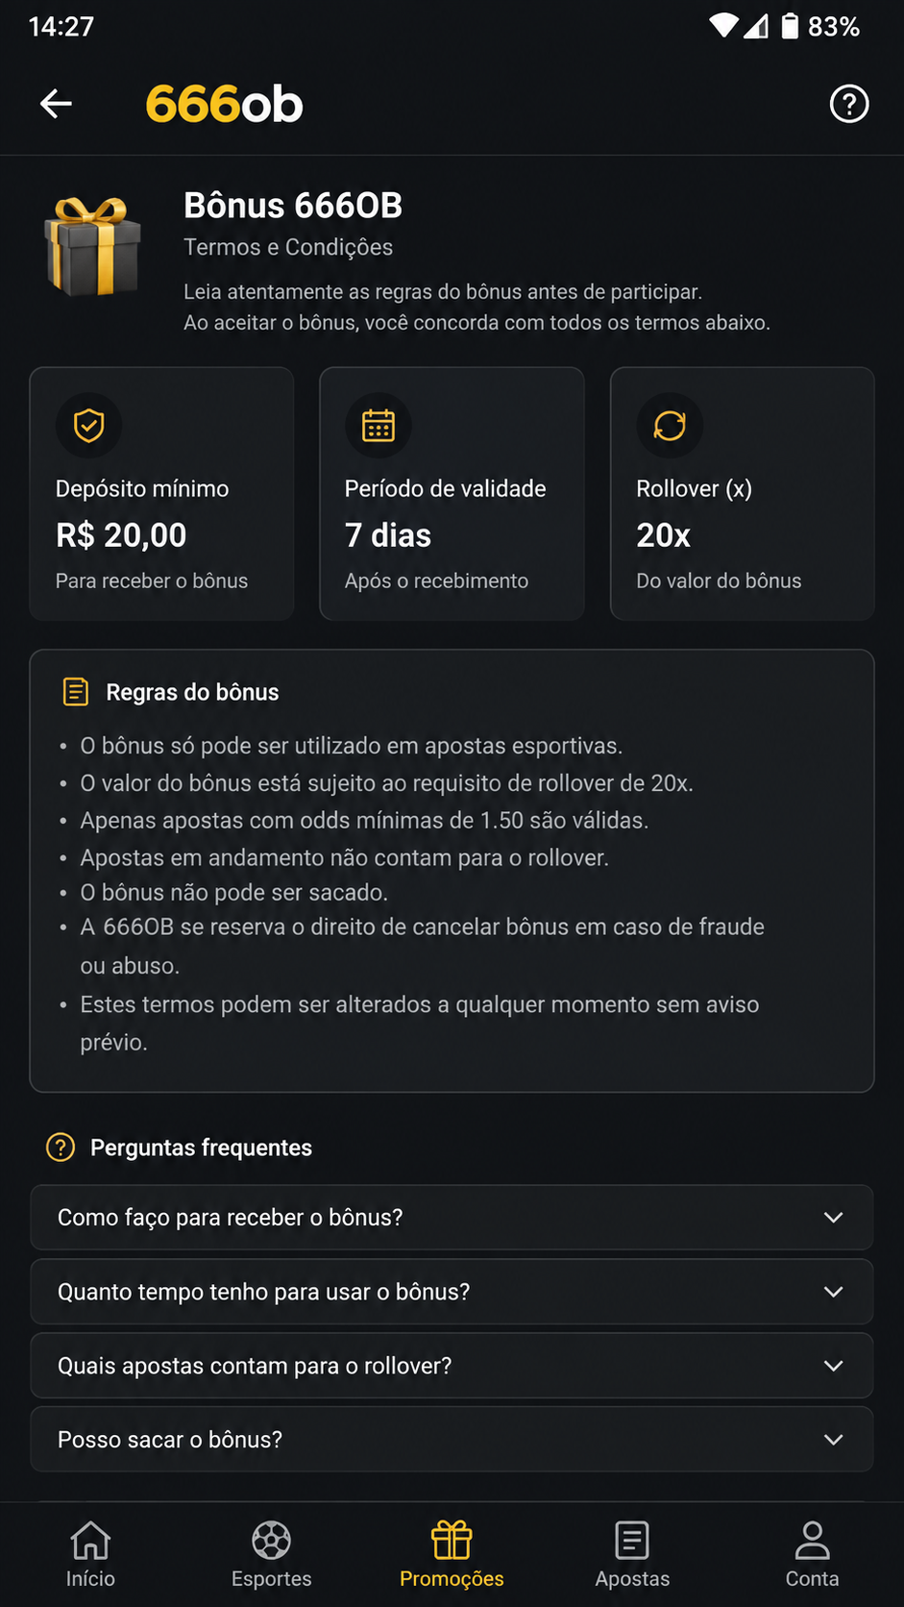Tap the Perguntas frequentes question icon
904x1607 pixels.
[61, 1148]
